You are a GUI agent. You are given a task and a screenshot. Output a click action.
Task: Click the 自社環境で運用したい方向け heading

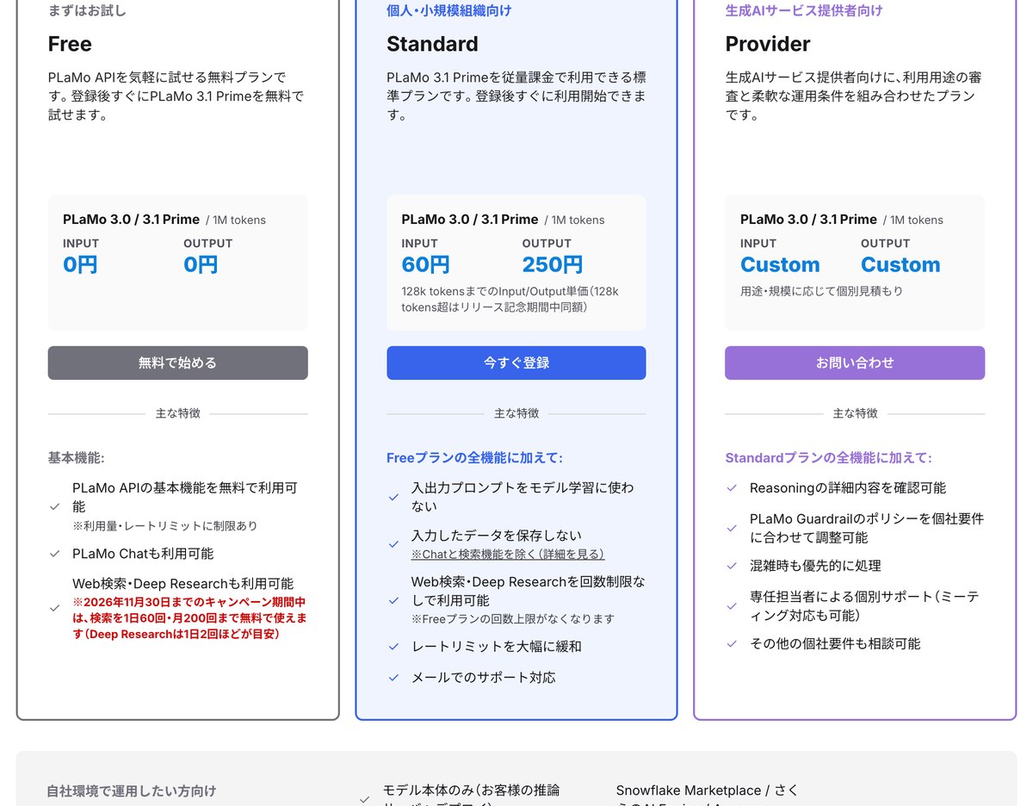(132, 790)
